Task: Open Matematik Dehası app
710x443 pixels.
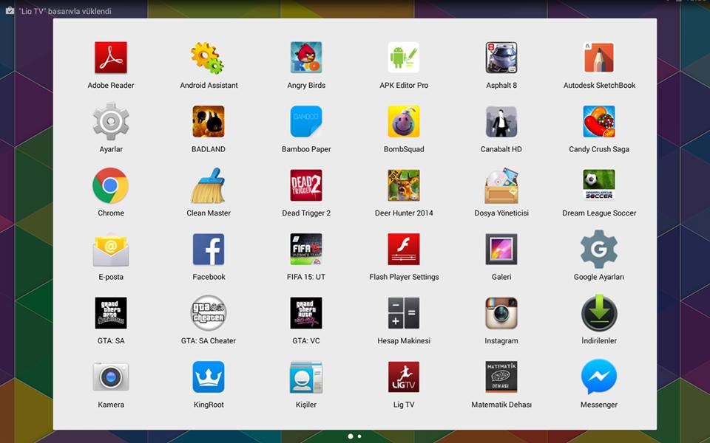Action: point(501,377)
